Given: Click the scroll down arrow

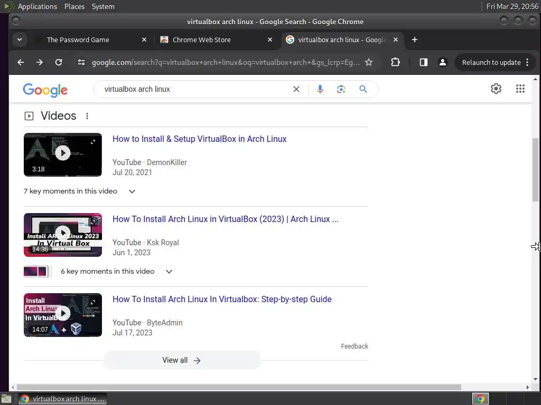Looking at the screenshot, I should (535, 379).
